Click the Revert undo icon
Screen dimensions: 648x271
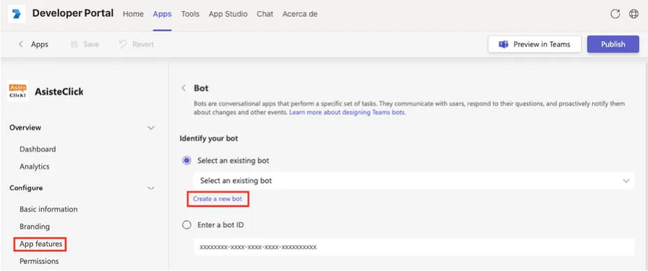123,44
